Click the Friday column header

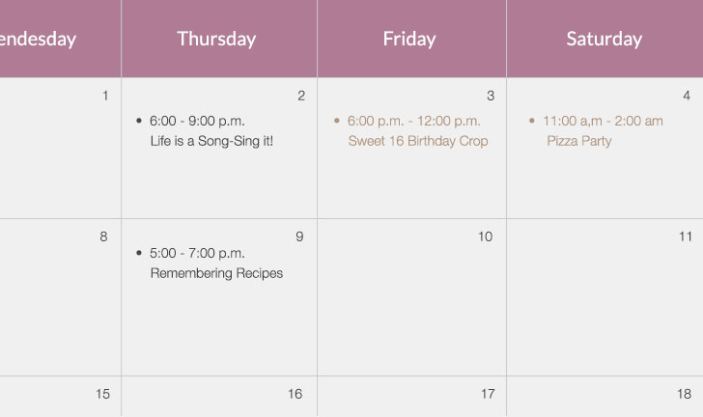click(x=409, y=39)
